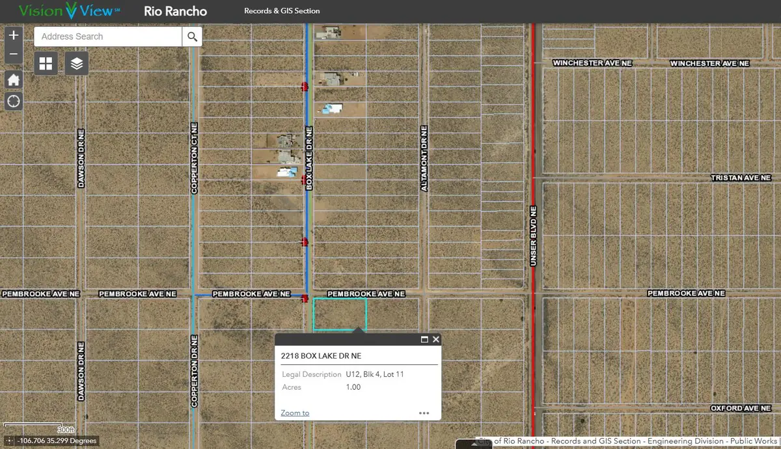The height and width of the screenshot is (449, 781).
Task: Select the highlighted parcel at 2218 Box Lake Dr
Action: [339, 314]
